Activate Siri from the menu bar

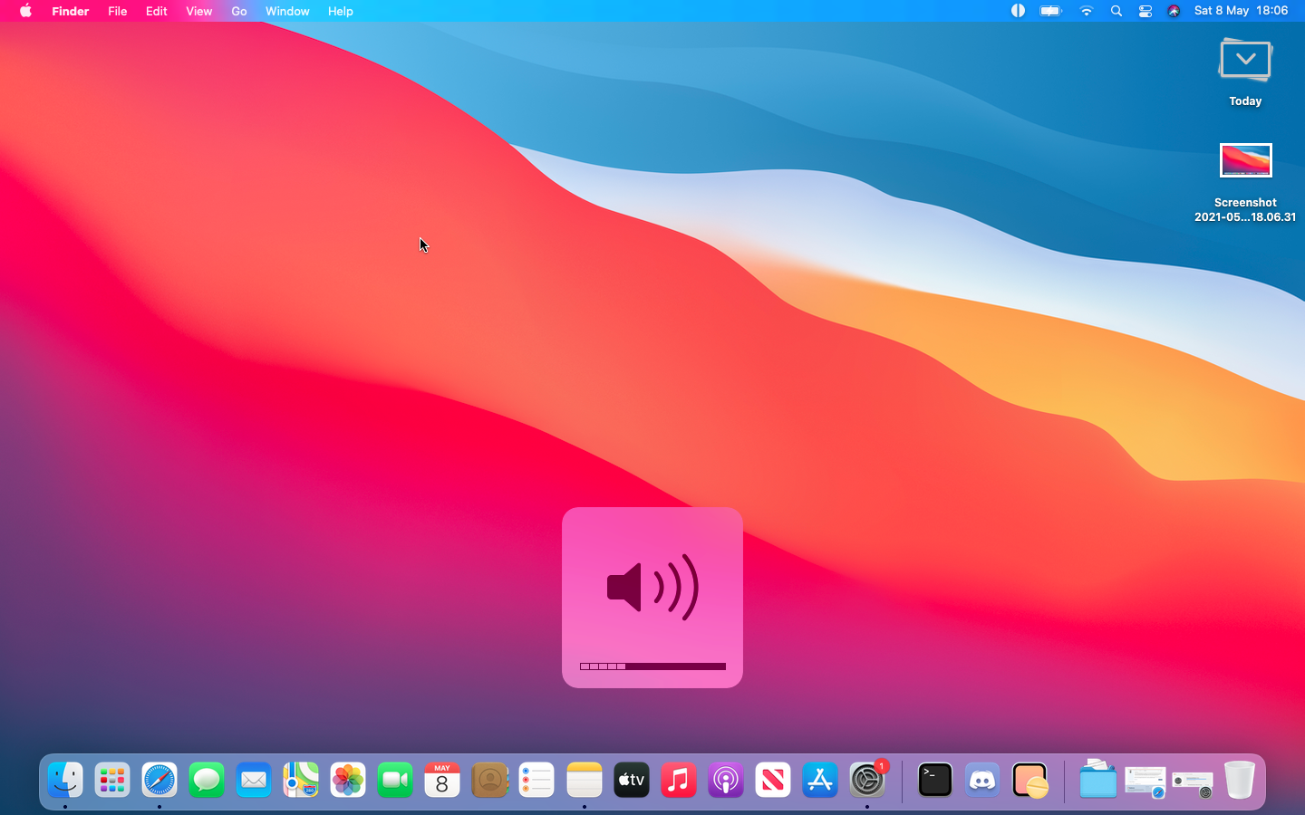1174,11
